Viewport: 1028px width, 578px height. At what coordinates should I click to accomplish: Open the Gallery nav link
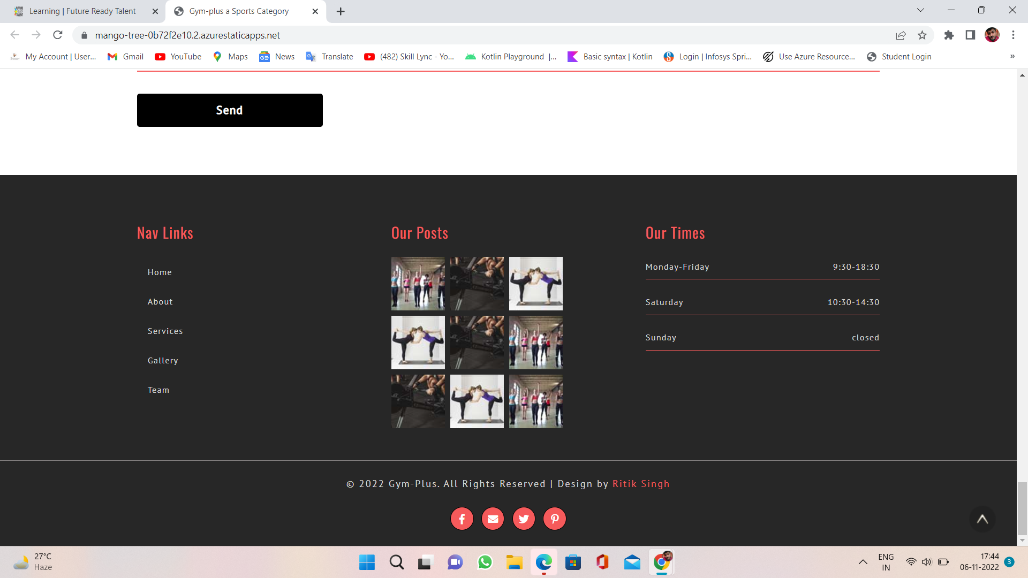click(x=163, y=361)
